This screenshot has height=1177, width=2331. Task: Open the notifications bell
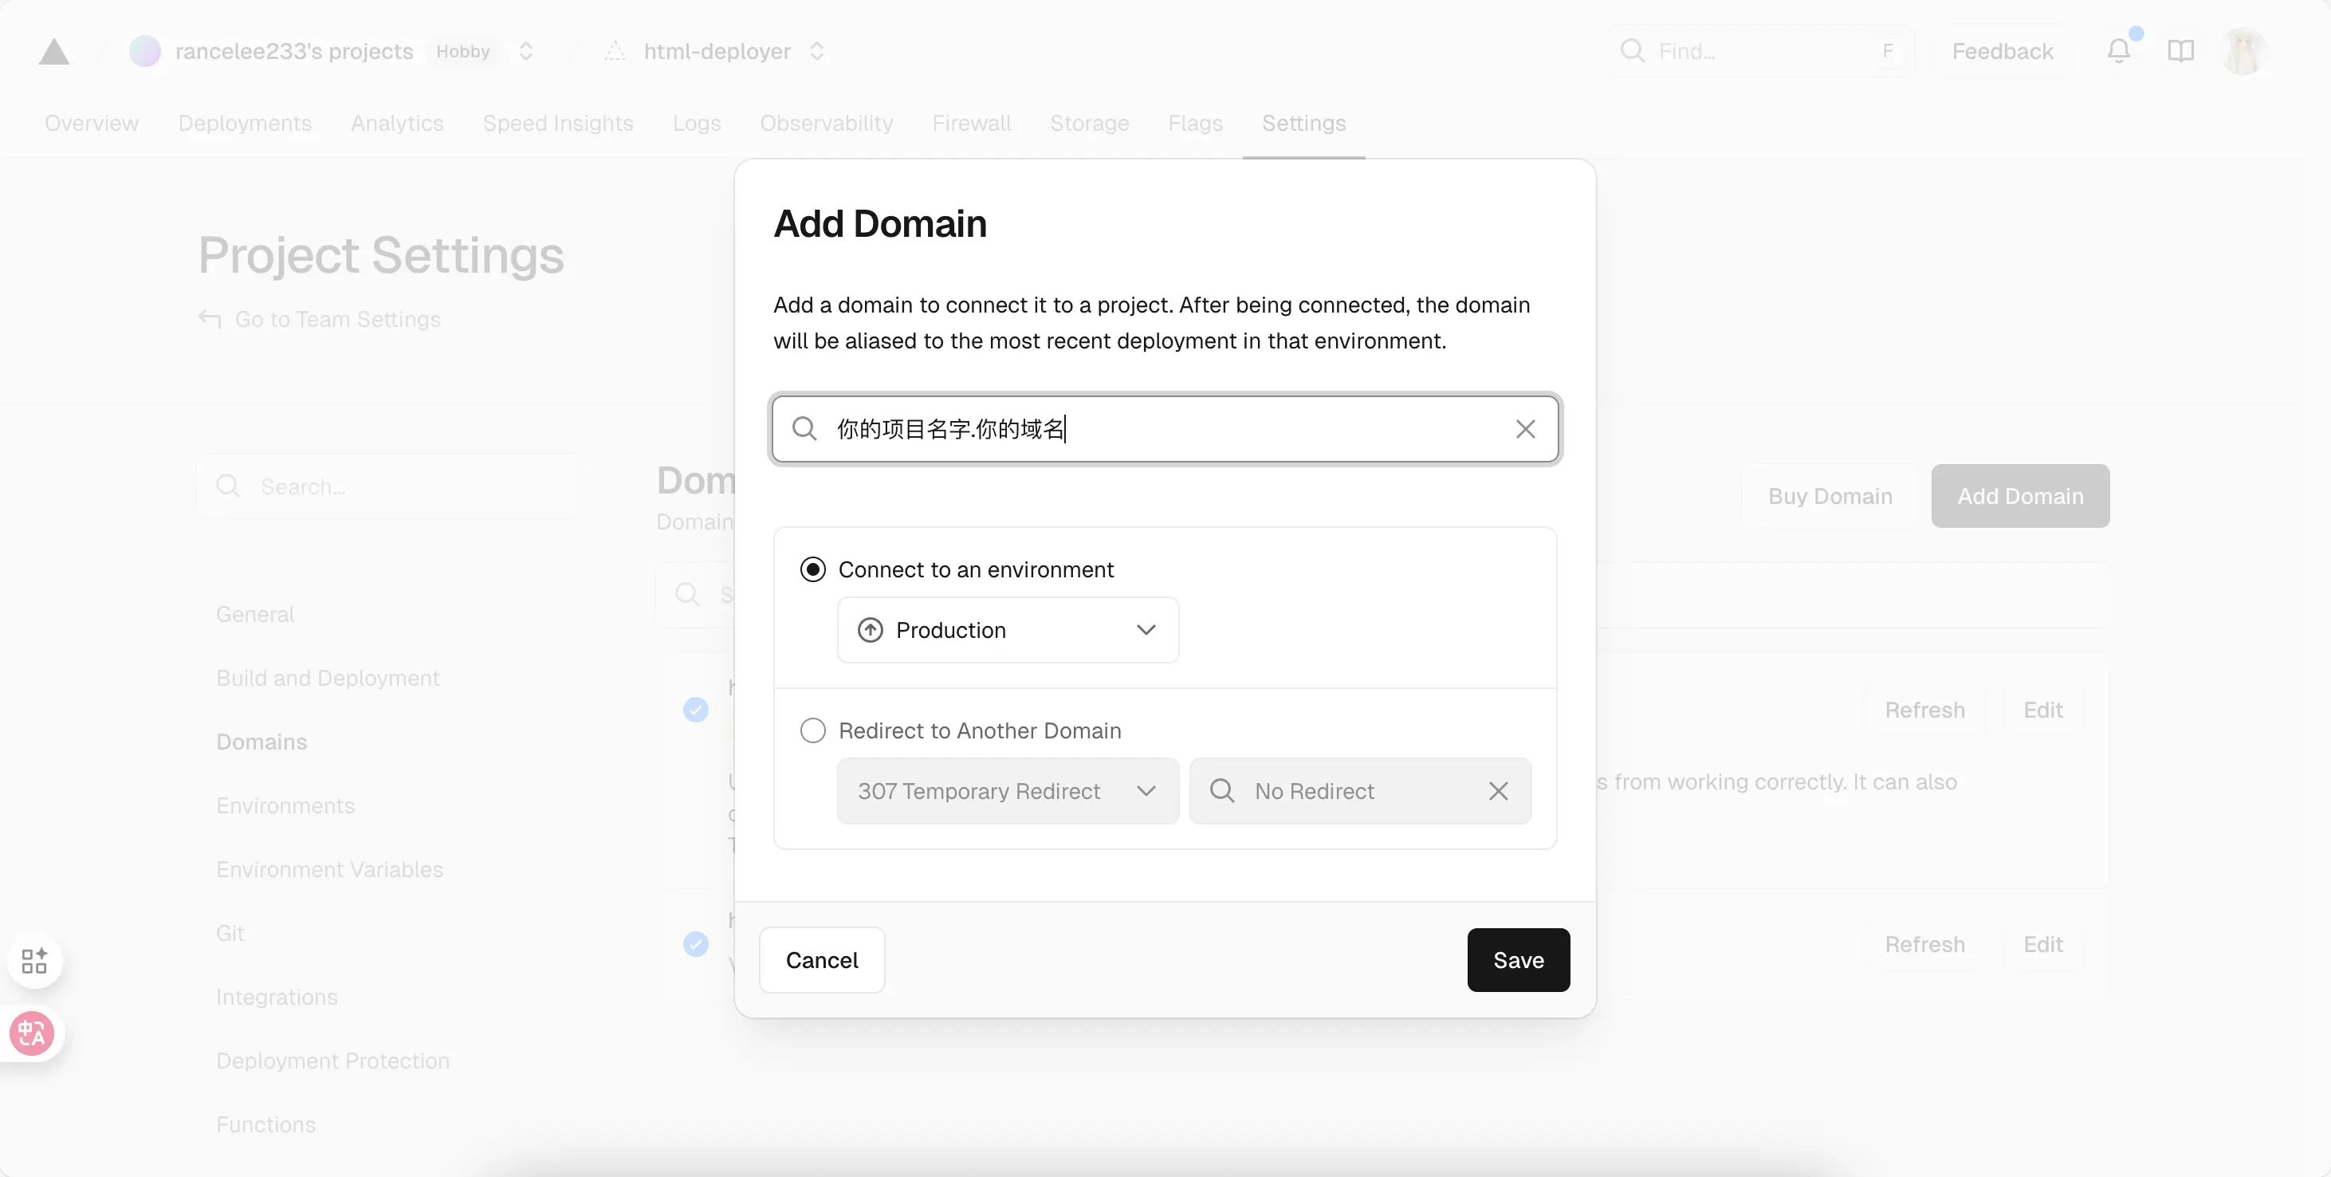2117,51
